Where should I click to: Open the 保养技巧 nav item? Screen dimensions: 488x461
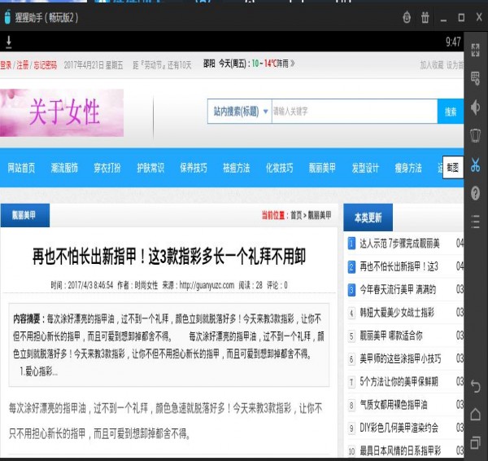[x=194, y=168]
